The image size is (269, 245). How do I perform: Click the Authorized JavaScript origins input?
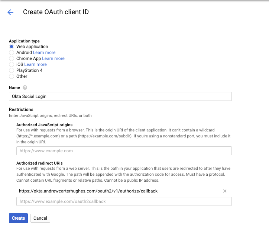point(124,151)
